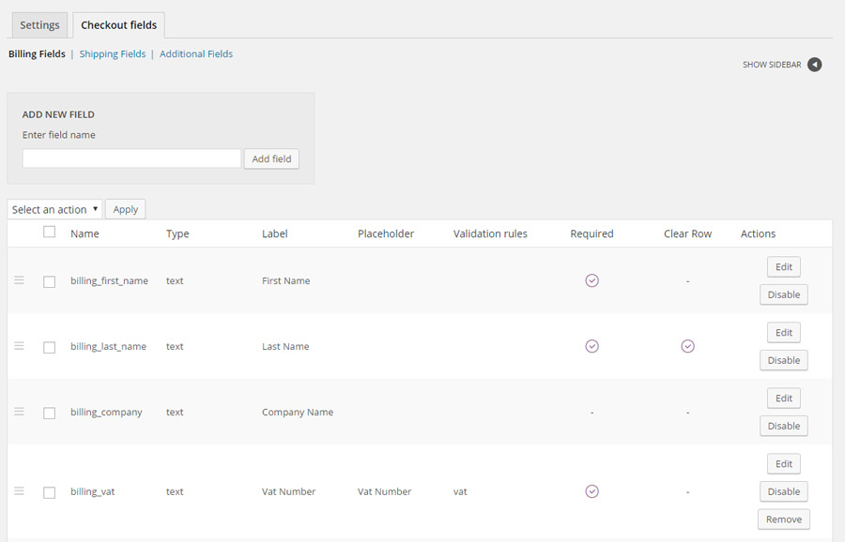845x542 pixels.
Task: Open the Shipping Fields section link
Action: (113, 54)
